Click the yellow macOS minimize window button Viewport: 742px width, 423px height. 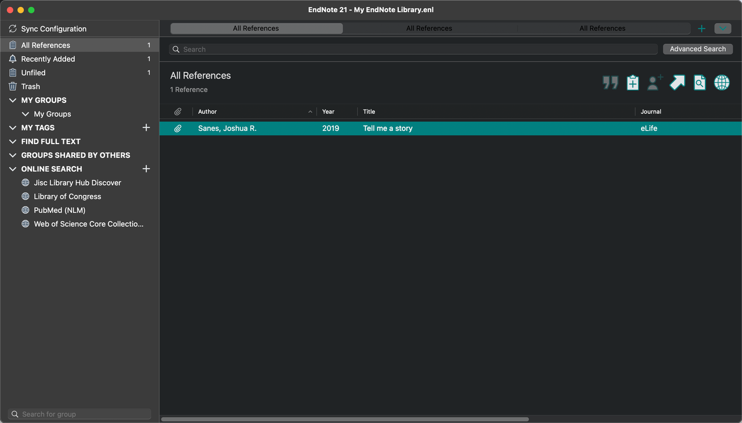tap(21, 10)
